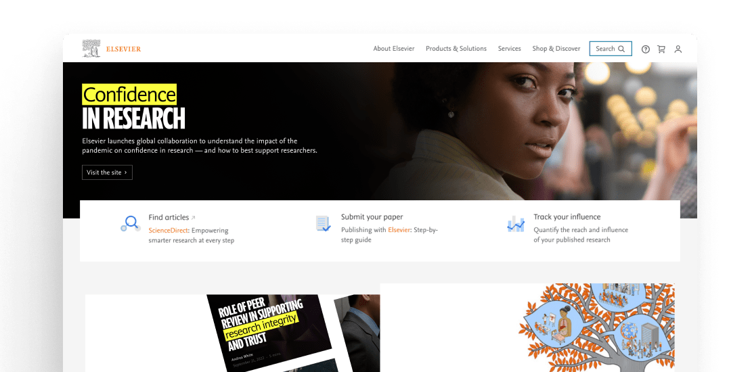Open the help question mark icon

click(x=646, y=49)
